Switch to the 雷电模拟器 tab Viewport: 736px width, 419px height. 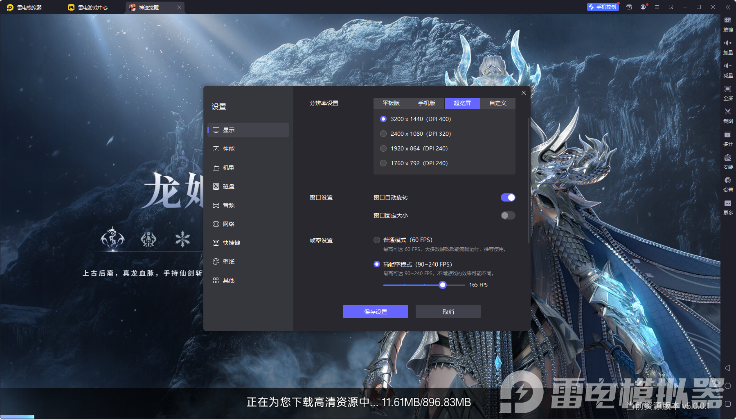click(25, 7)
